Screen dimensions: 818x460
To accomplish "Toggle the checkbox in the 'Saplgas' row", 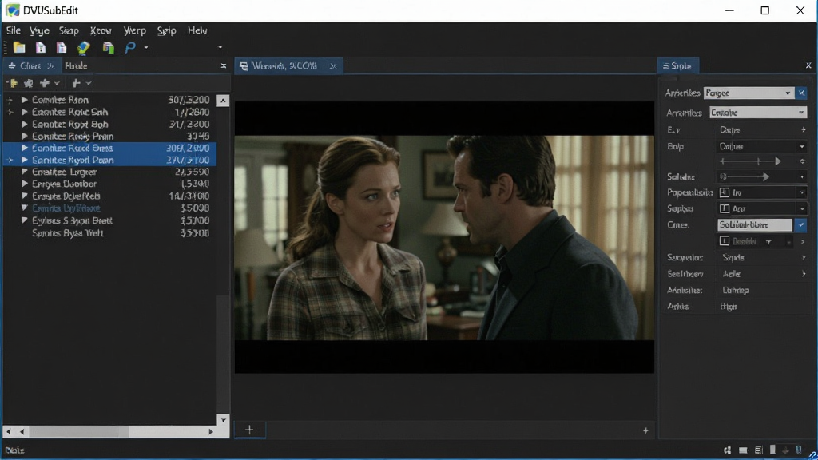I will 724,208.
